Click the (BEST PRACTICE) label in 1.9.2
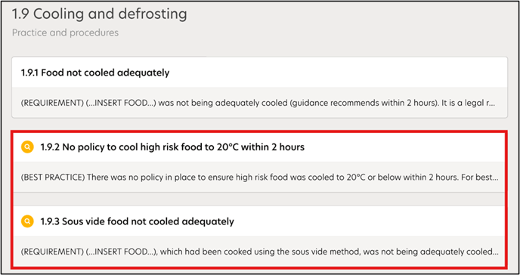 pos(53,178)
